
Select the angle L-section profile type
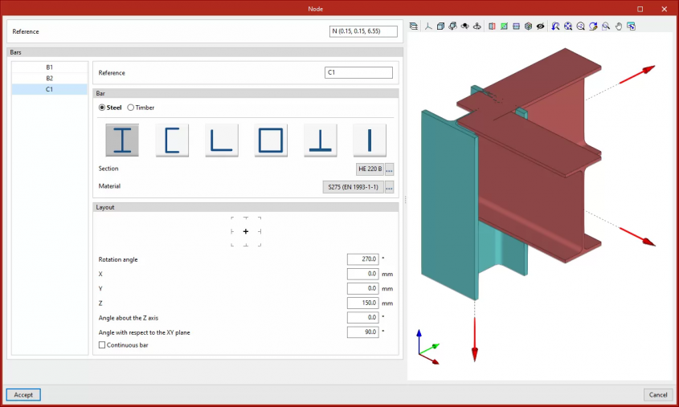tap(221, 140)
